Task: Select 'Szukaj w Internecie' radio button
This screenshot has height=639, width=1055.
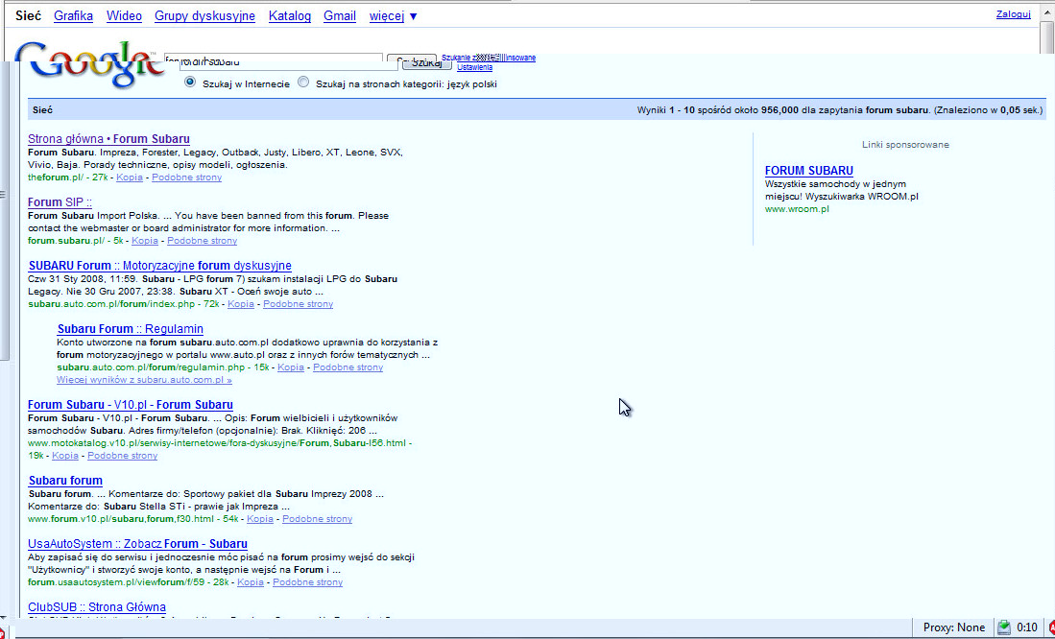Action: (190, 83)
